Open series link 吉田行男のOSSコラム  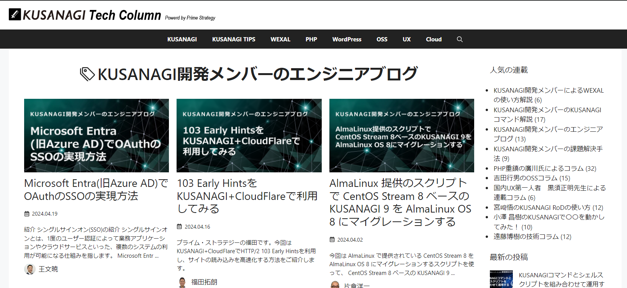click(532, 178)
